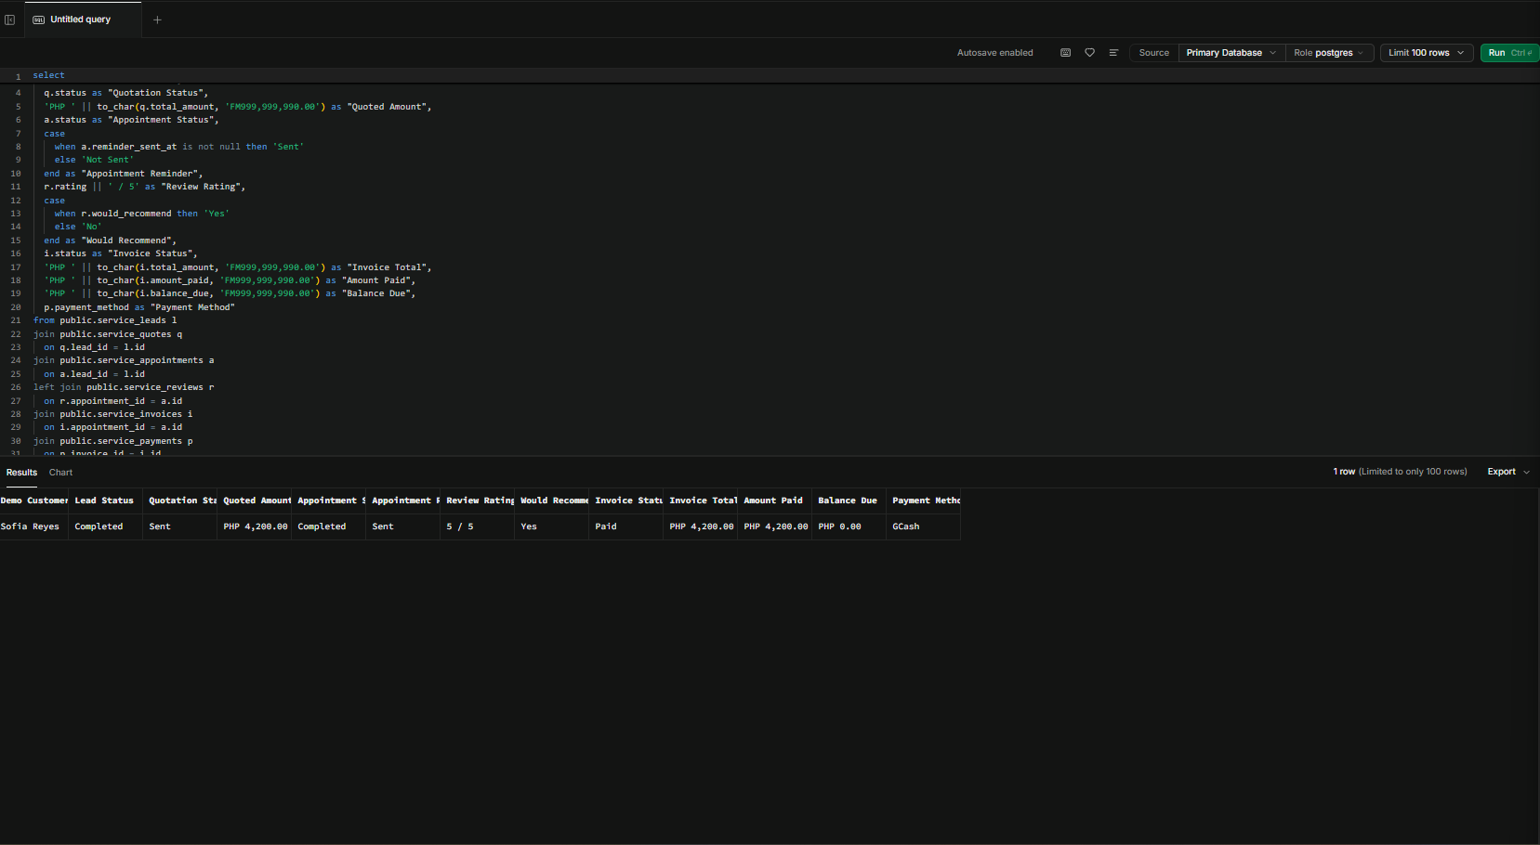Select the Yes would recommend cell

[x=552, y=526]
